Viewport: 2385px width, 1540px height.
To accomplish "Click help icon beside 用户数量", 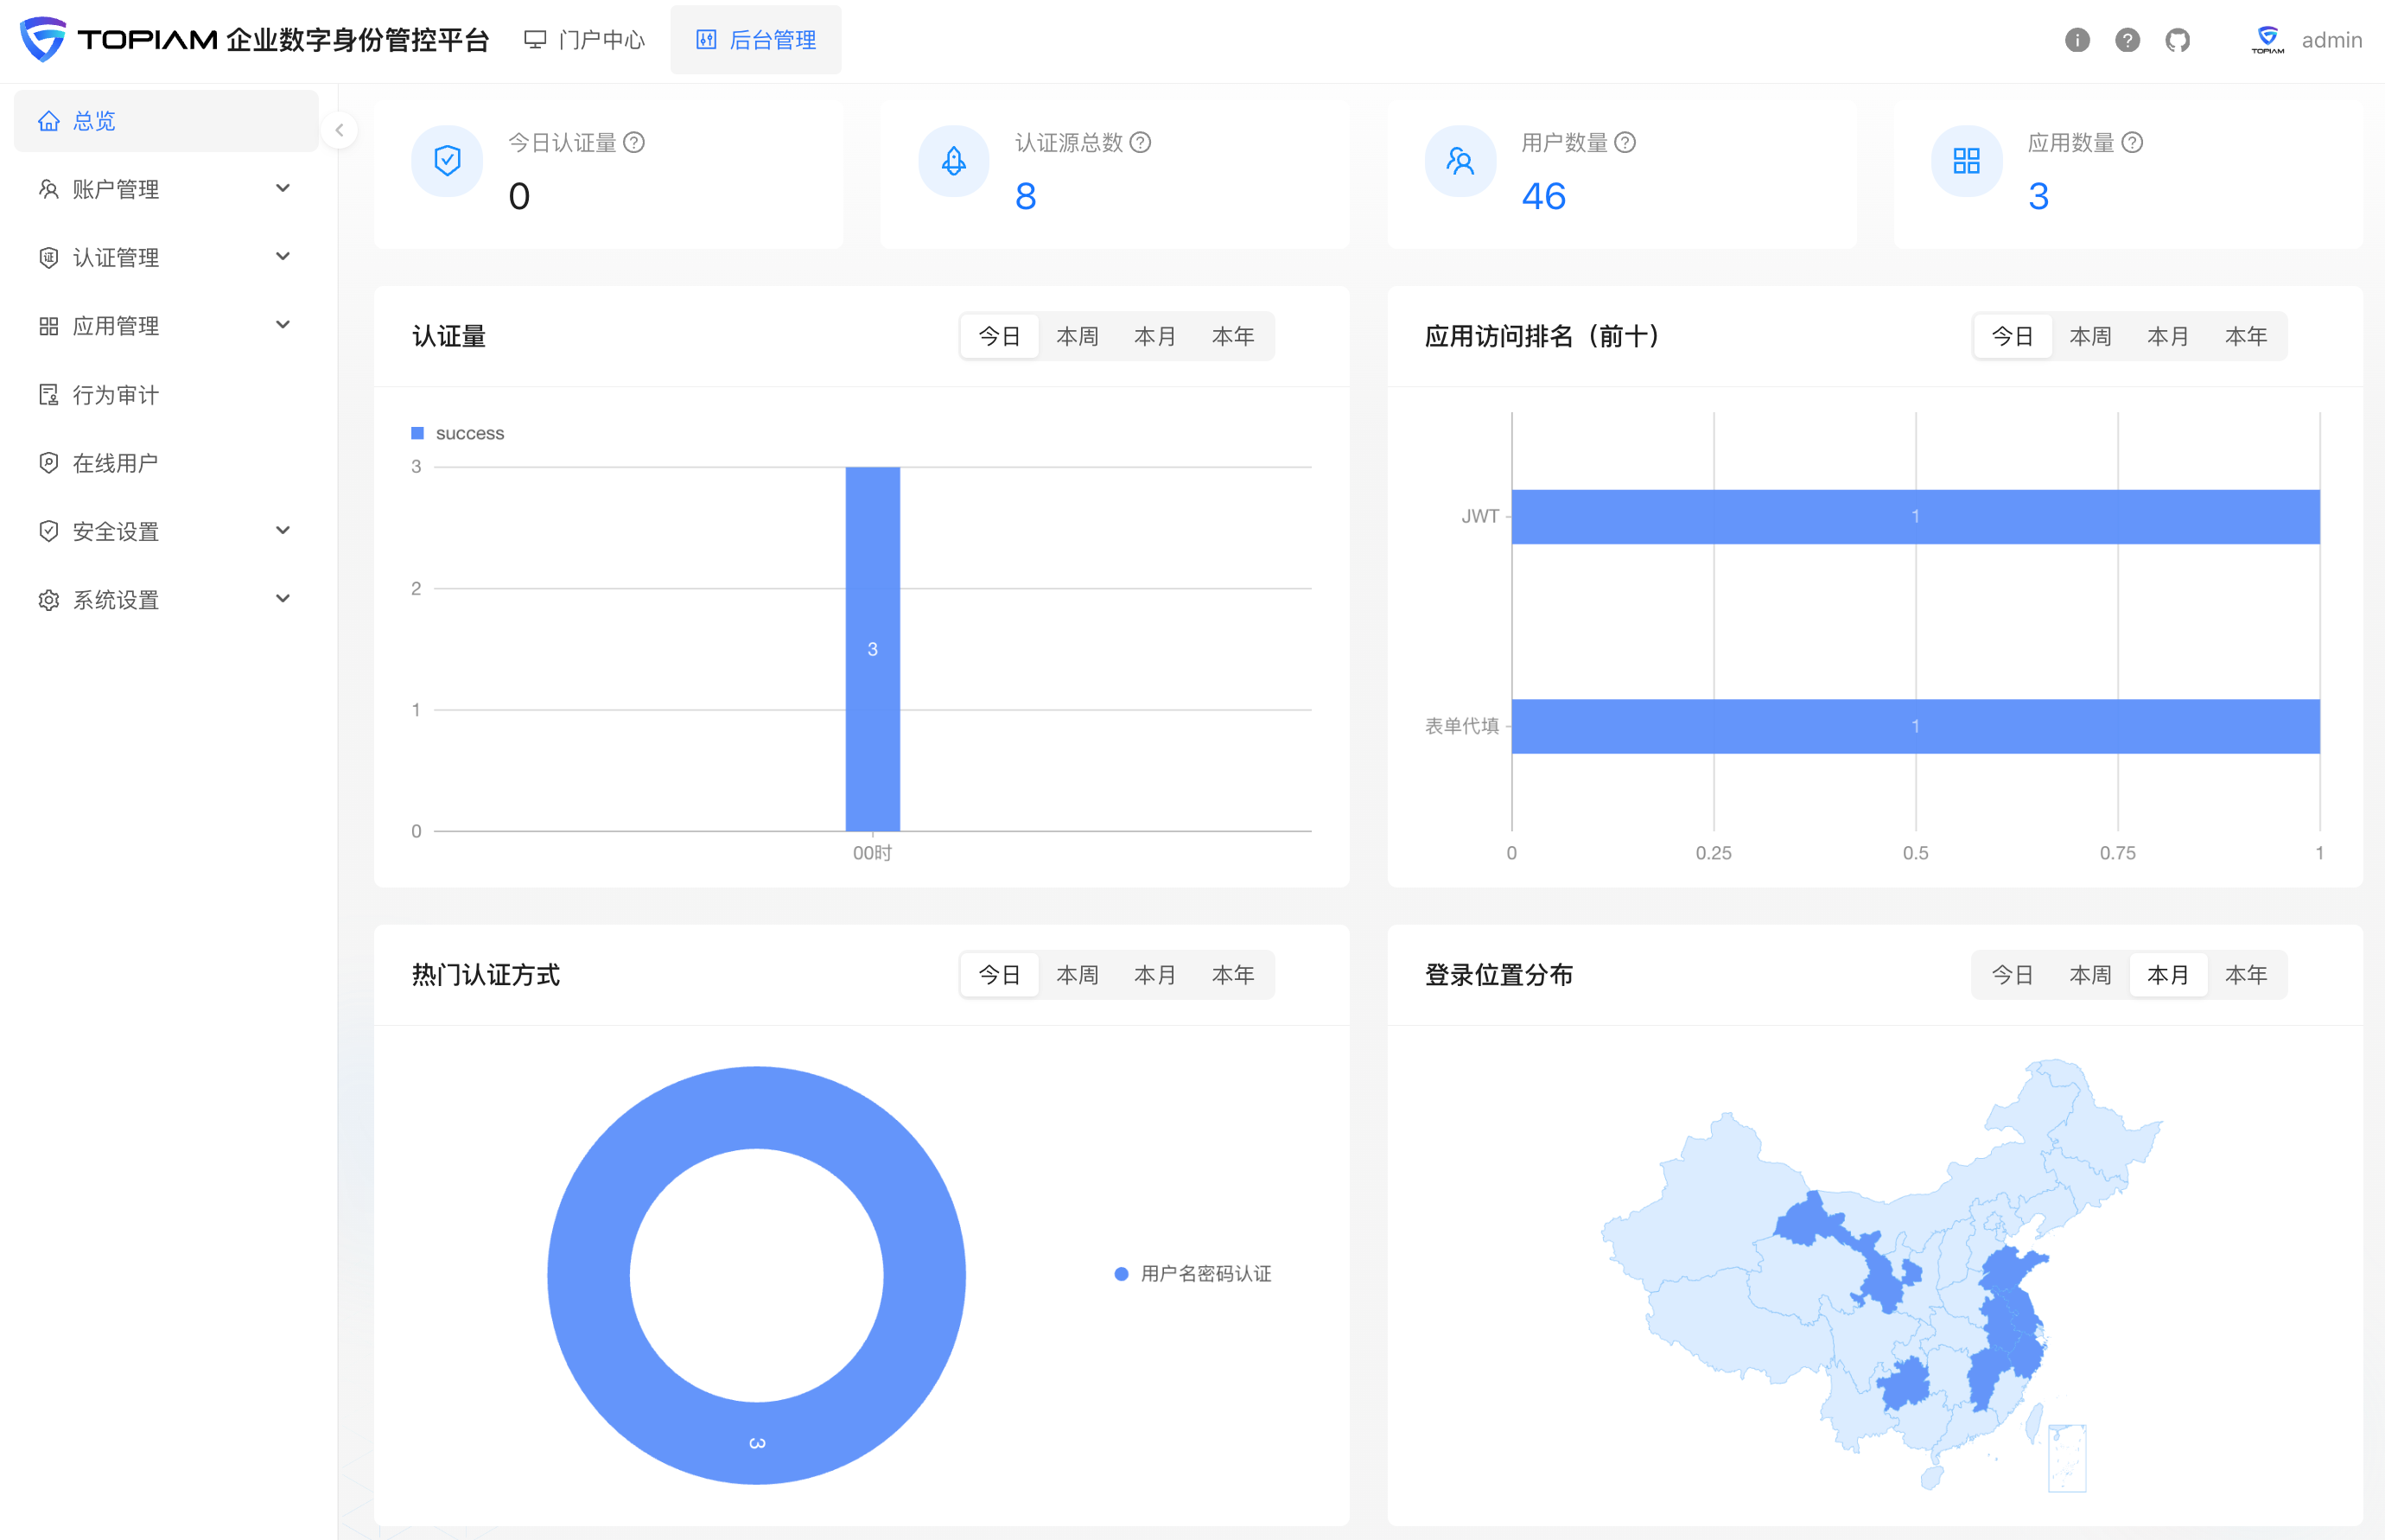I will pos(1625,143).
